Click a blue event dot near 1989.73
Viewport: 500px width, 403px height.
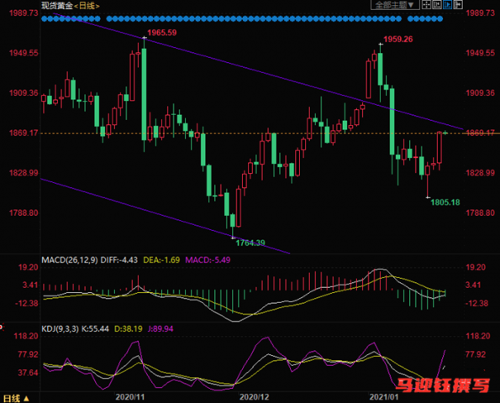pos(45,18)
